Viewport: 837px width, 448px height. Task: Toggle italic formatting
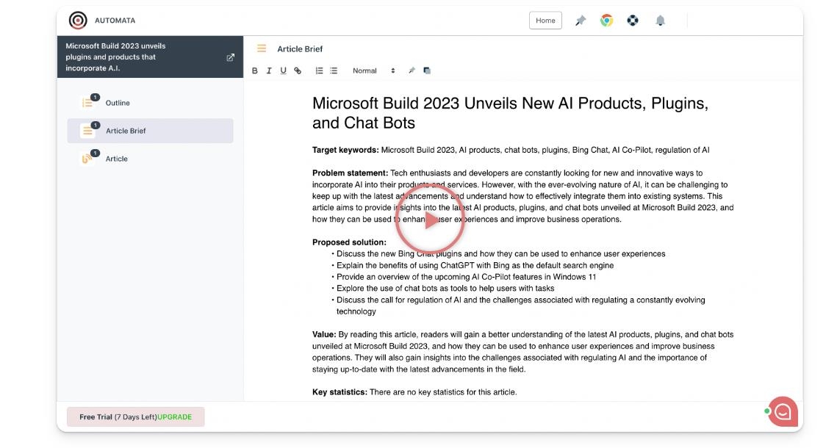269,71
